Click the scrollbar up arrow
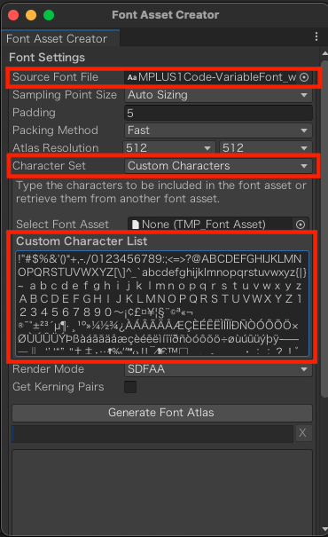 tap(324, 53)
